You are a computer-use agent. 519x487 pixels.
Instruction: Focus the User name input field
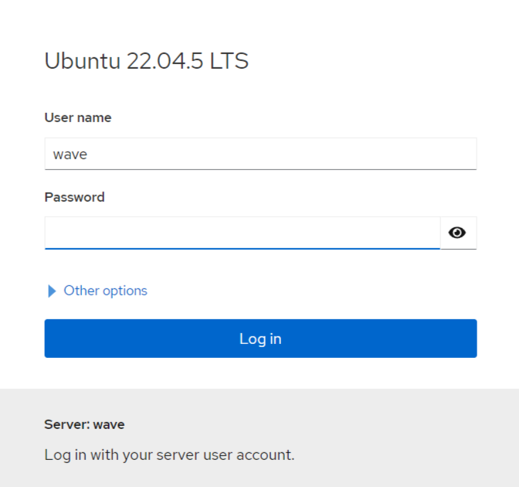(x=260, y=154)
